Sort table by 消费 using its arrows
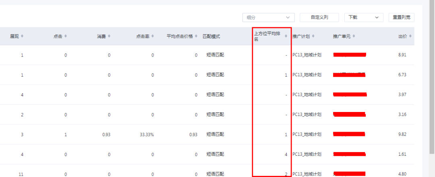This screenshot has width=435, height=177. point(109,36)
